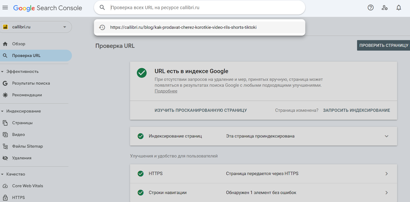Collapse the Индексирование sidebar section

[2, 111]
